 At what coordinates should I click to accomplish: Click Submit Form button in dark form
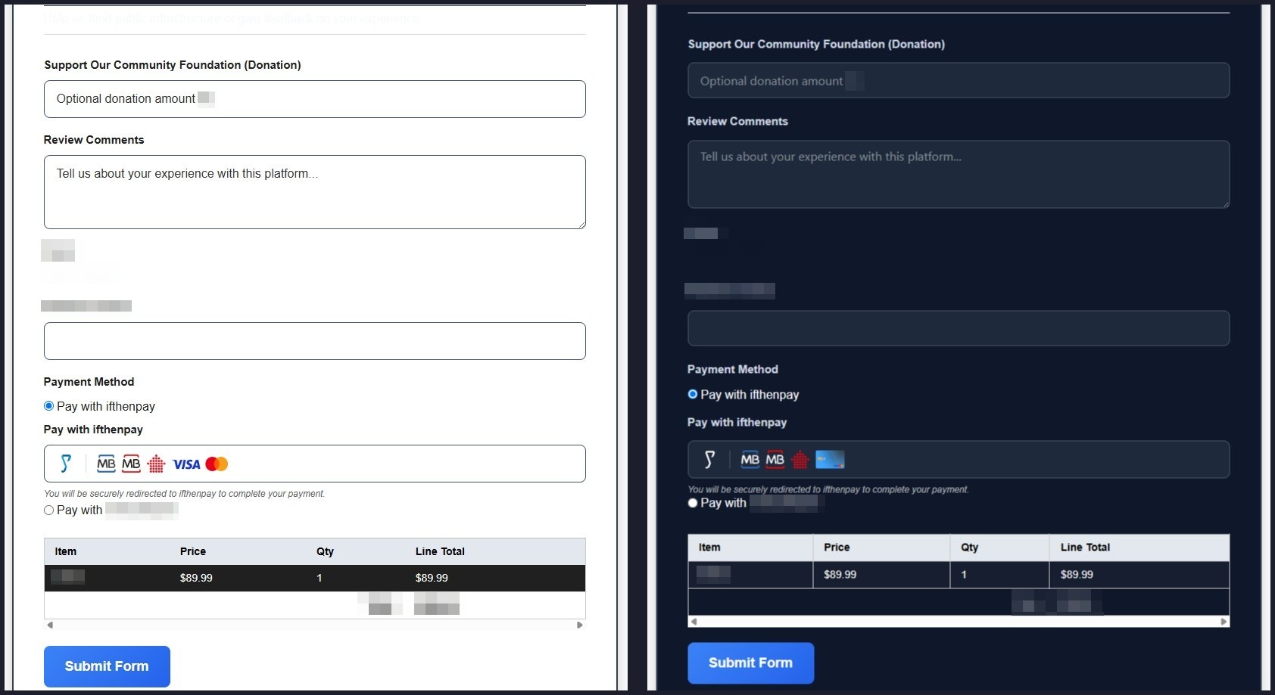pyautogui.click(x=750, y=662)
